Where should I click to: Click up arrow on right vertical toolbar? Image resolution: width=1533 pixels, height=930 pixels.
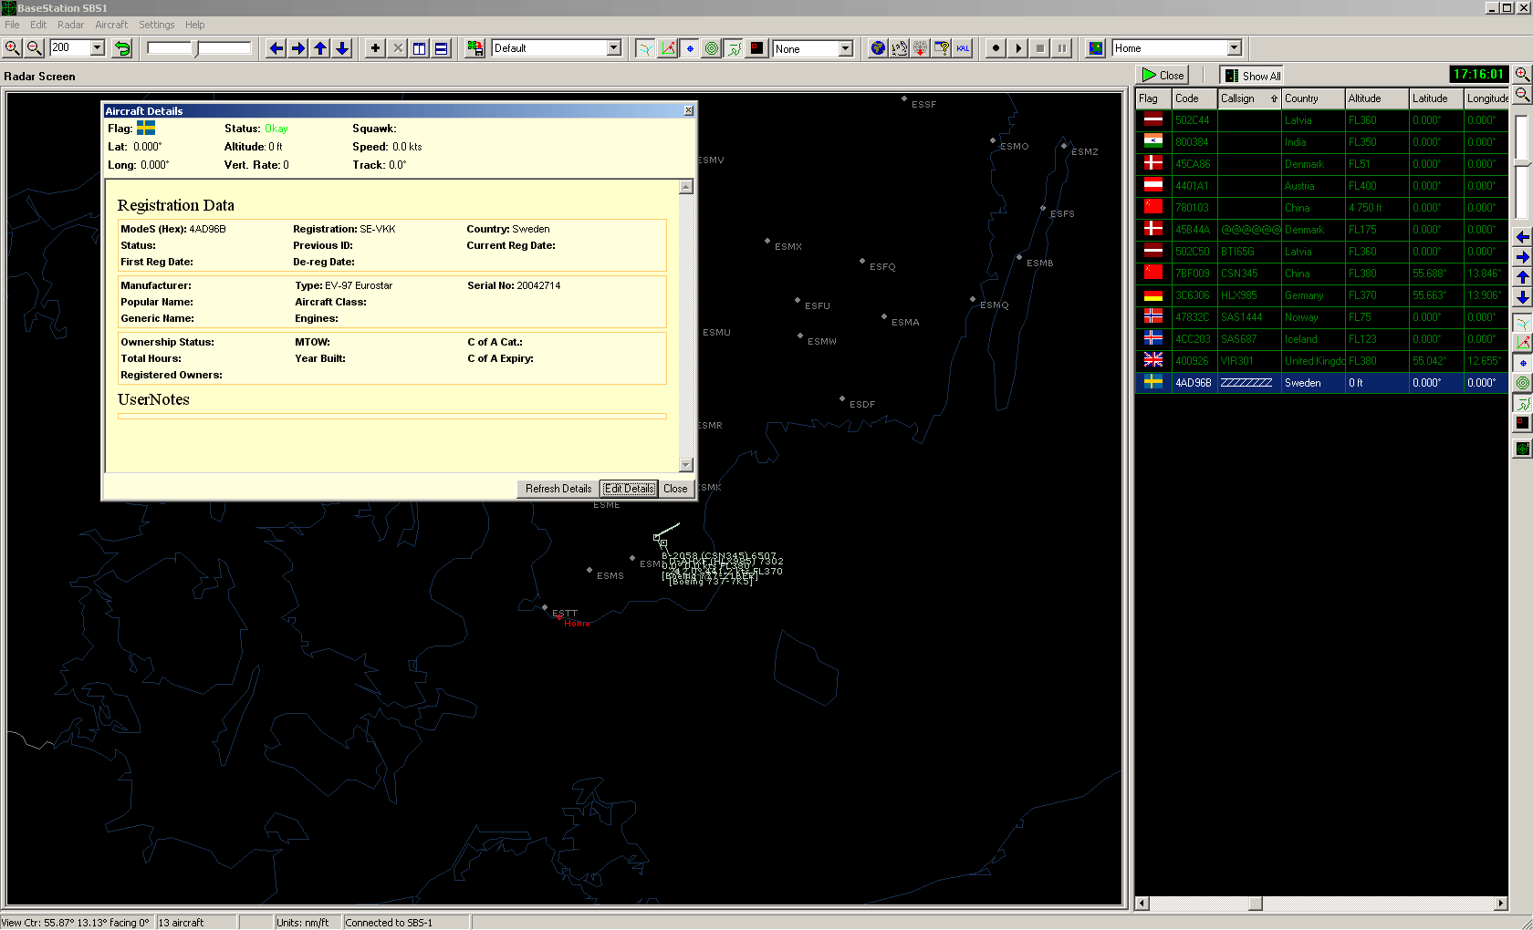(1522, 277)
